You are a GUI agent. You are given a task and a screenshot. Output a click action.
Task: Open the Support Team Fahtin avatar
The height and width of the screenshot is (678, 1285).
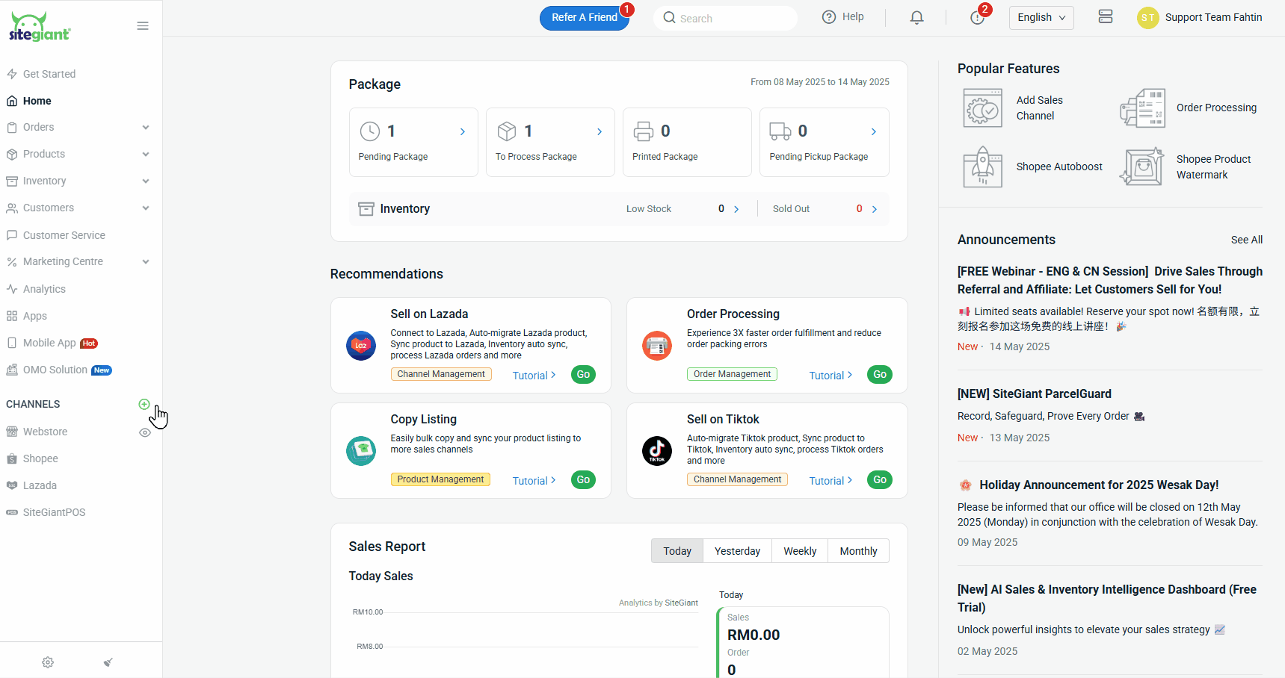click(1147, 18)
